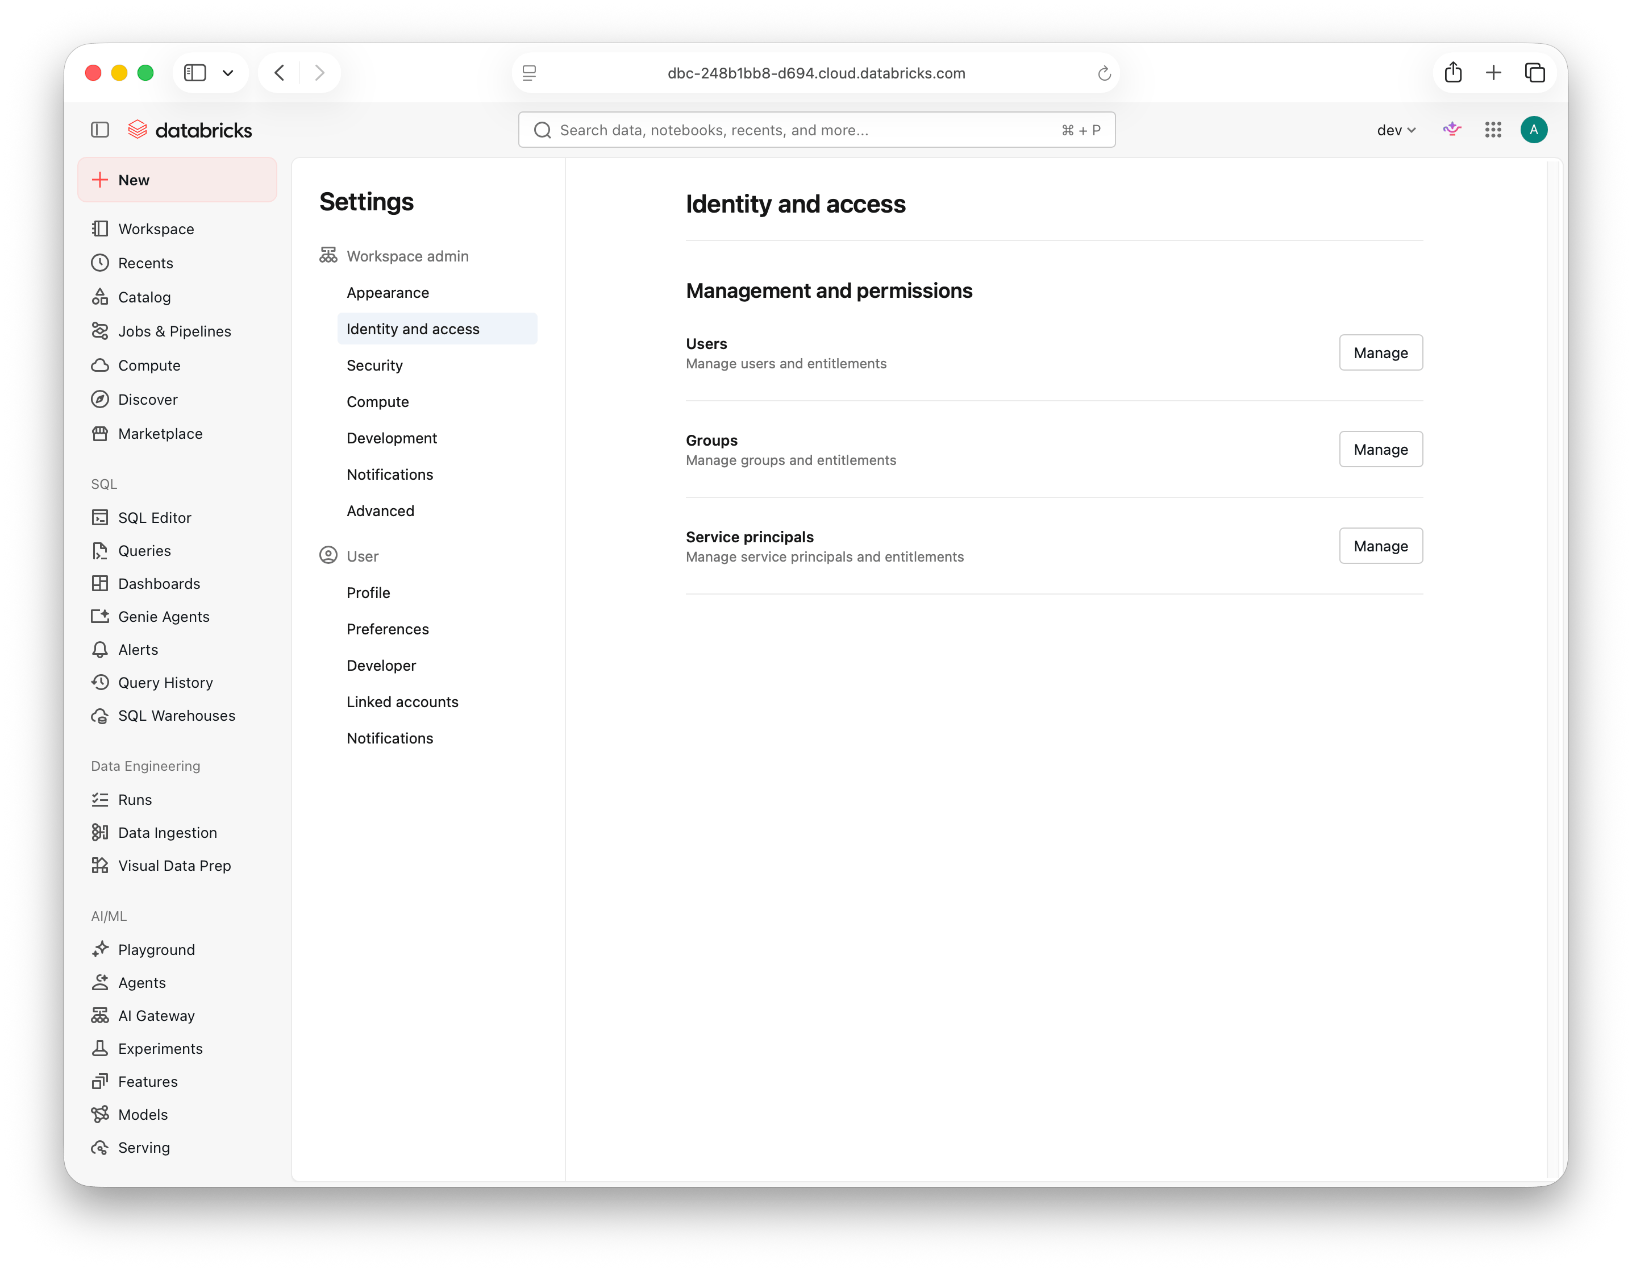Show Safari tab overview
1632x1271 pixels.
click(x=1534, y=73)
